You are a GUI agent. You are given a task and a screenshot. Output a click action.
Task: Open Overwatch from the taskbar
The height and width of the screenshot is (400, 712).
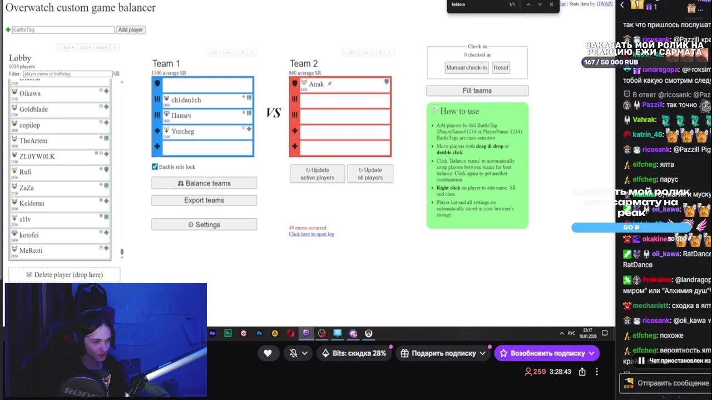click(368, 333)
